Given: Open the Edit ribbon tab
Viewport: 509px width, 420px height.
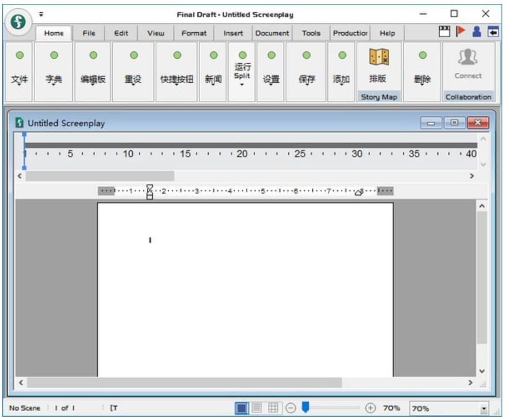Looking at the screenshot, I should point(121,33).
